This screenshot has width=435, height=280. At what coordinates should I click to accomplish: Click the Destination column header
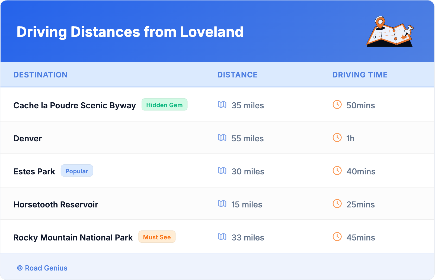(x=40, y=75)
